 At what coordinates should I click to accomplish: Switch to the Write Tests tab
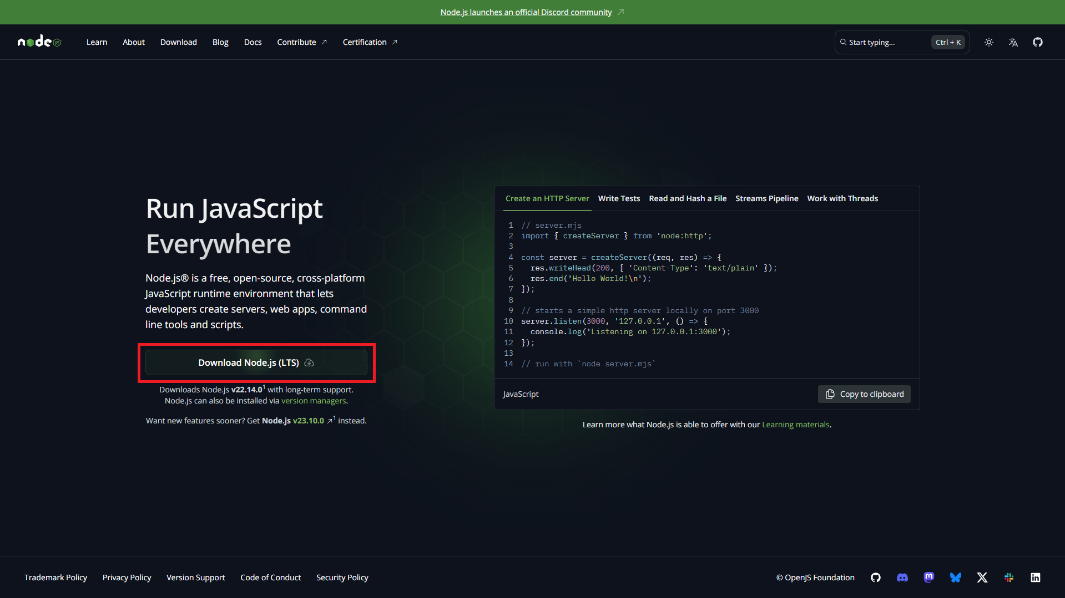[x=619, y=198]
